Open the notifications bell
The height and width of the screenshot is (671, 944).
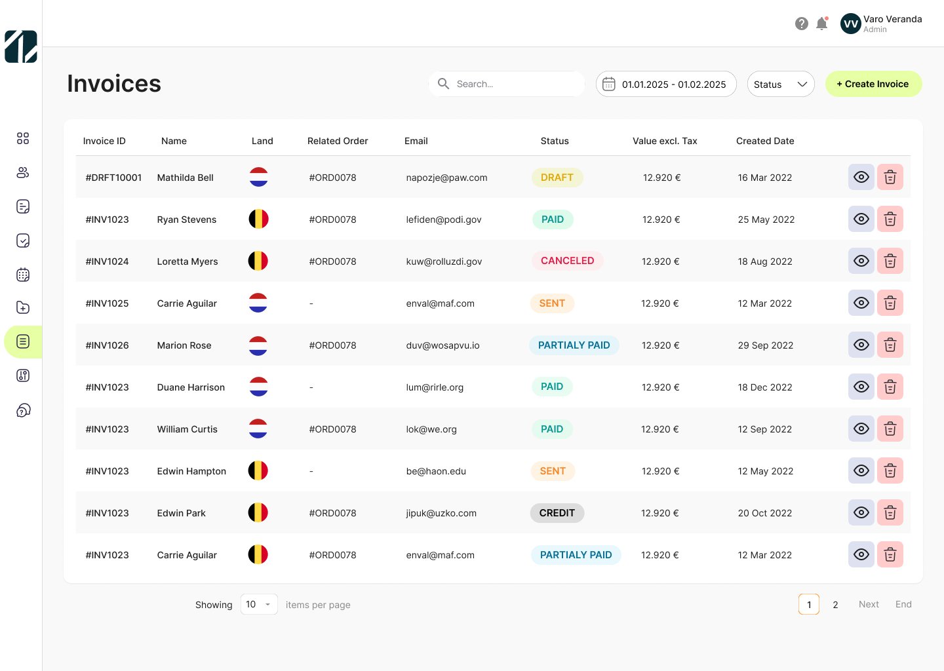[821, 24]
